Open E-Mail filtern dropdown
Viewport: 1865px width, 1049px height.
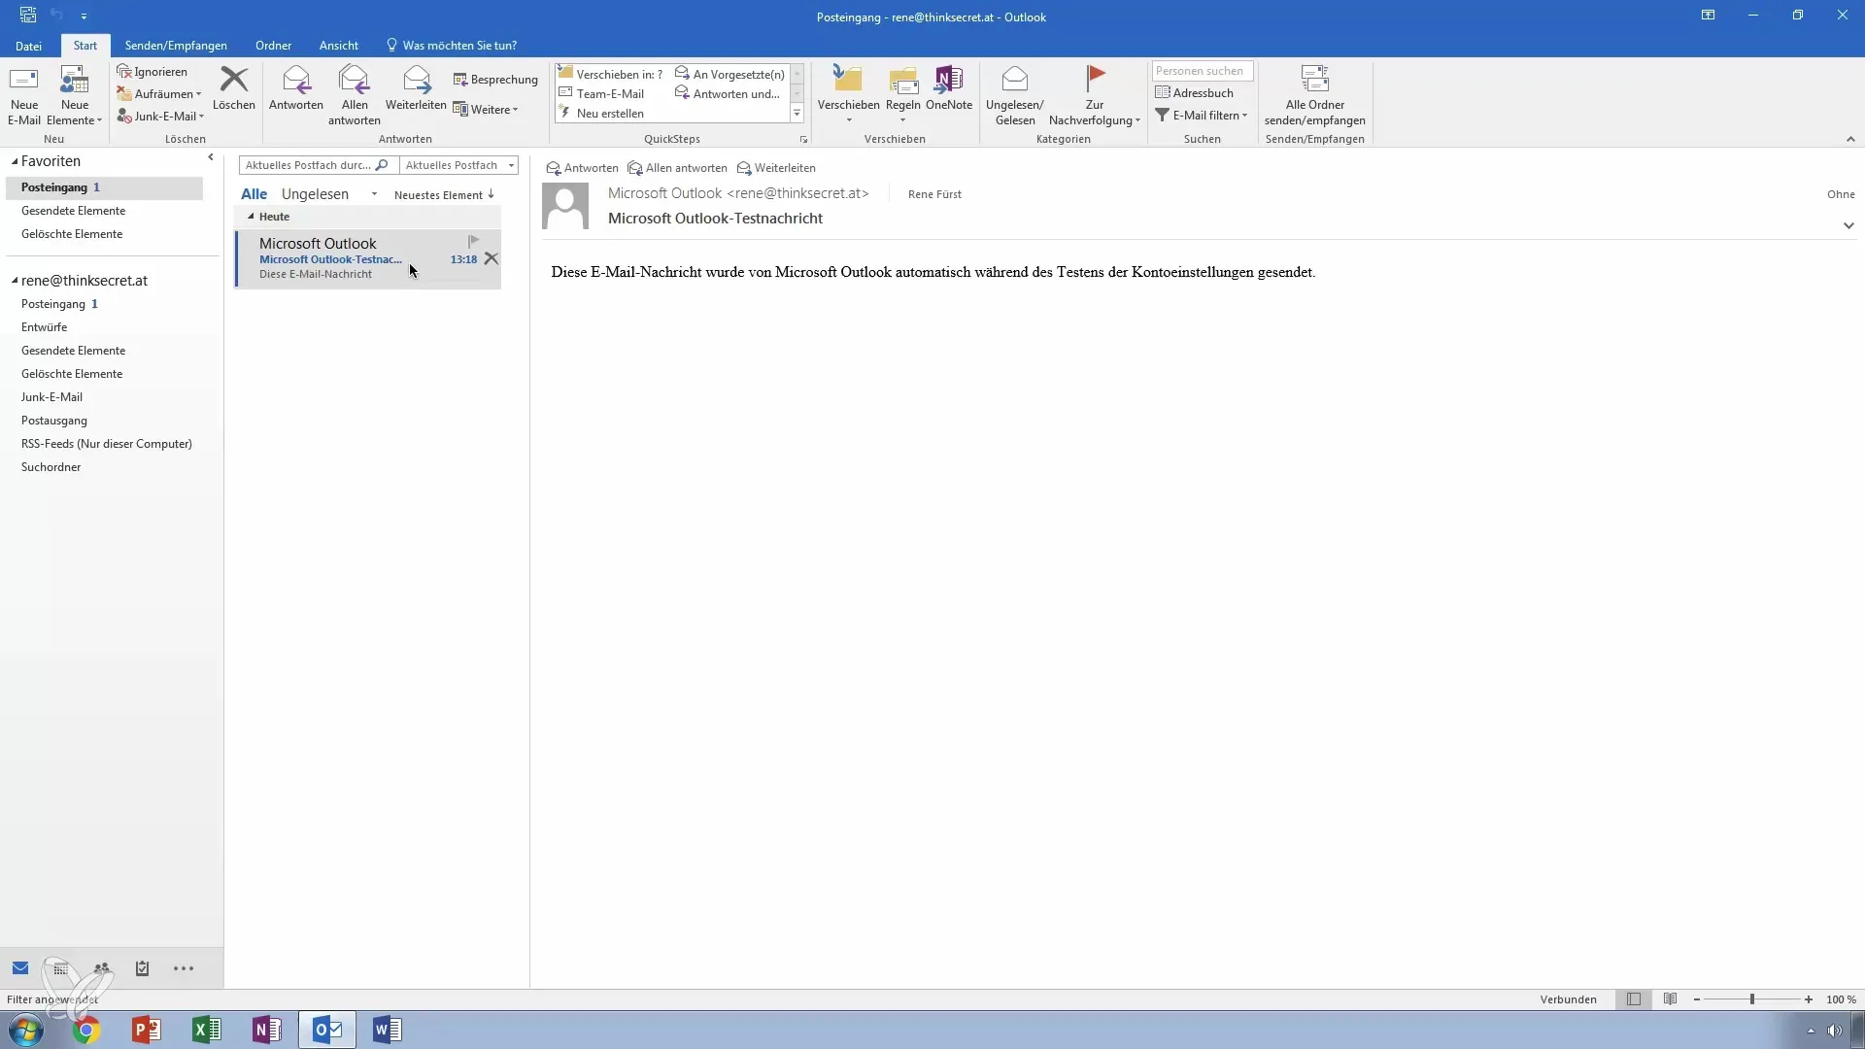pos(1202,116)
